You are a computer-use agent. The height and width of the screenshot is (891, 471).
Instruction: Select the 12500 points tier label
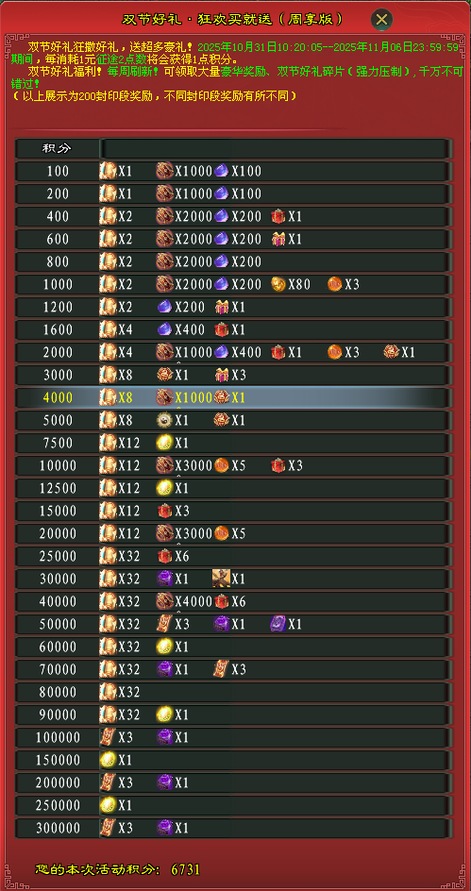(58, 488)
